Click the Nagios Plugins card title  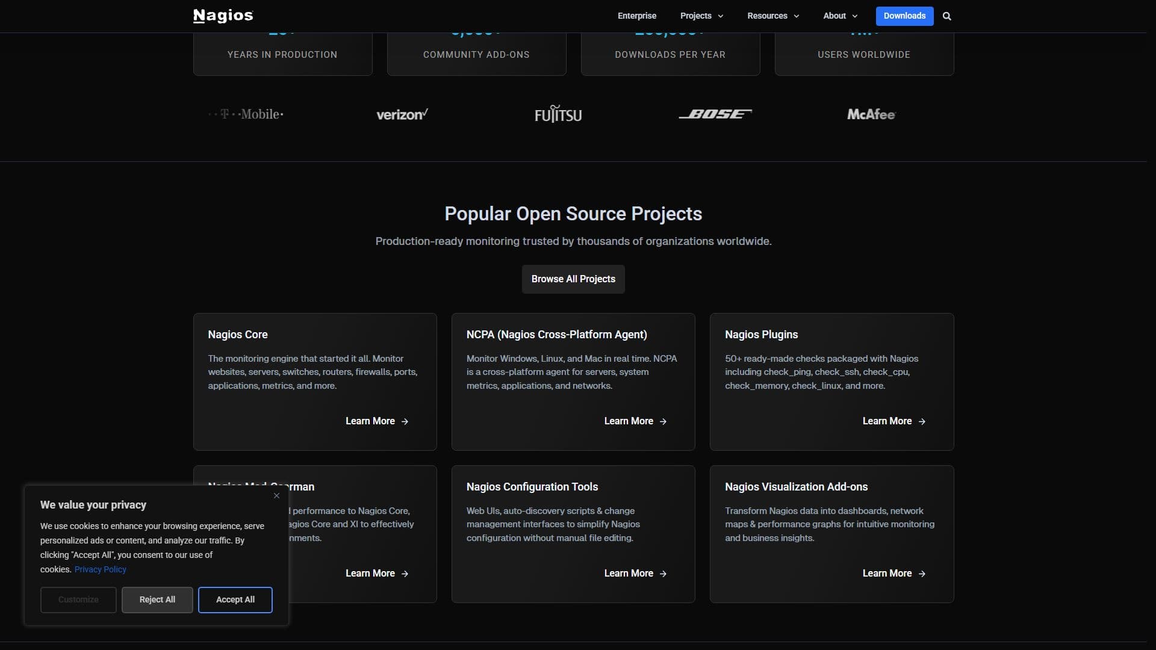761,335
